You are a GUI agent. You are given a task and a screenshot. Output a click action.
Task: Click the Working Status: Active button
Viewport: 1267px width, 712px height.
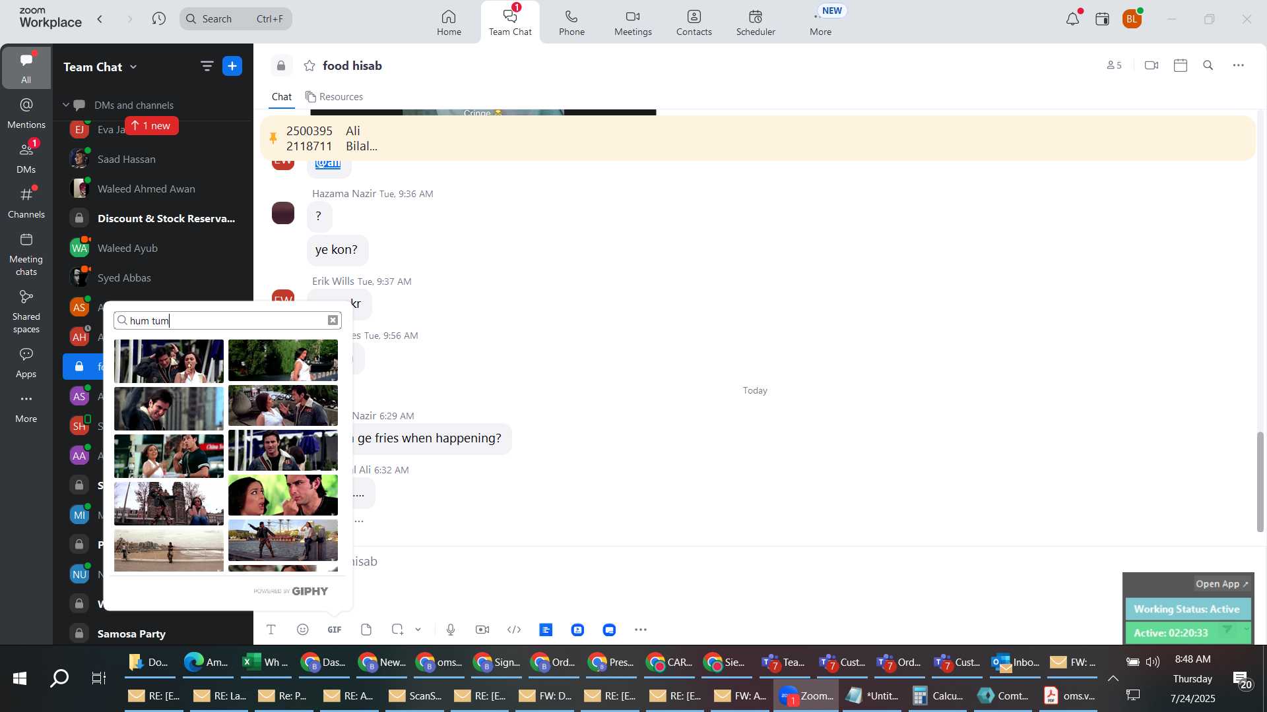[x=1187, y=609]
